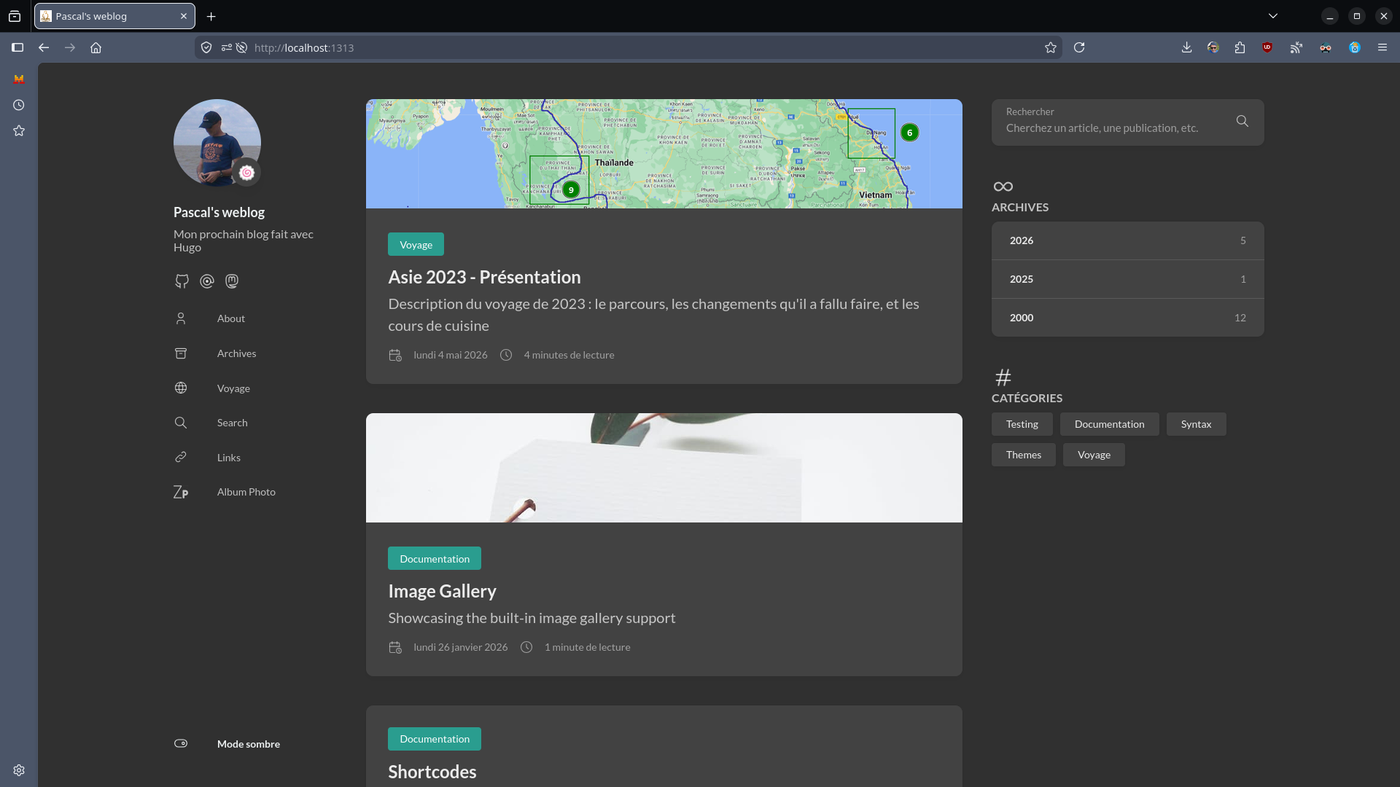Open a new tab with plus button

211,16
